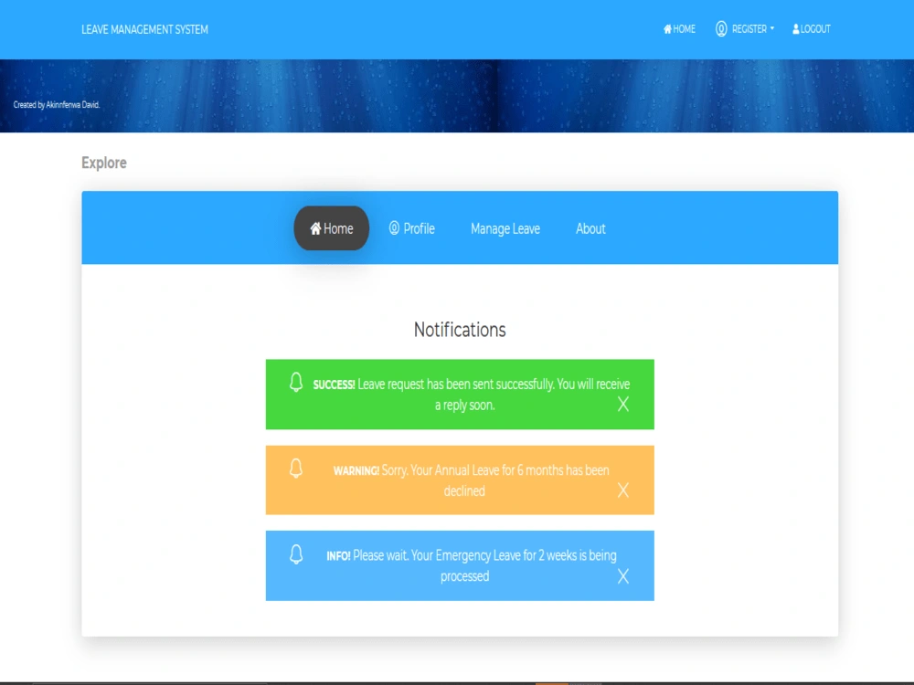Click 'Leave request has been sent successfully' message
Viewport: 914px width, 685px height.
[x=455, y=385]
